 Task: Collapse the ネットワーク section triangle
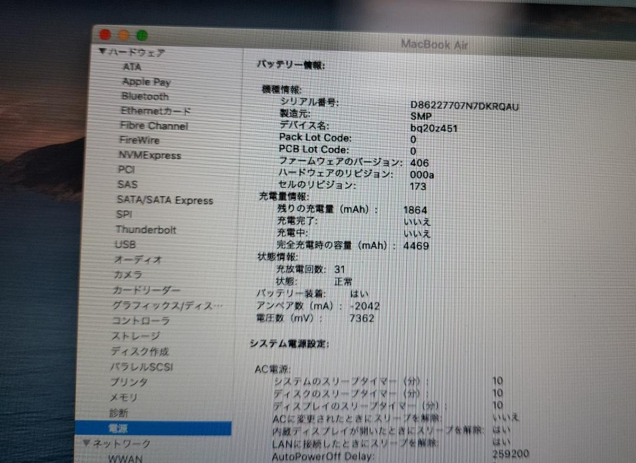point(86,443)
